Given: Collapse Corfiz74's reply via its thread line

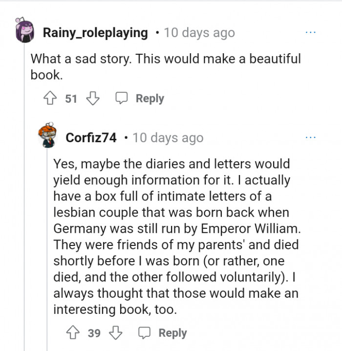Looking at the screenshot, I should pyautogui.click(x=47, y=244).
